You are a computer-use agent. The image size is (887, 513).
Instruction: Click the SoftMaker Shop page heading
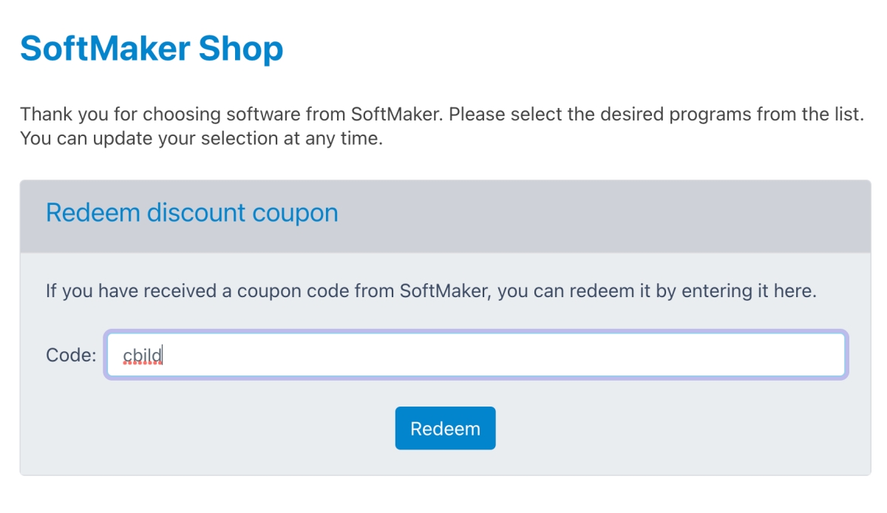point(152,49)
